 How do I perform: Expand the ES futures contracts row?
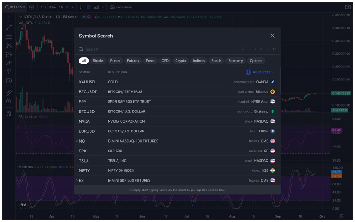[77, 180]
